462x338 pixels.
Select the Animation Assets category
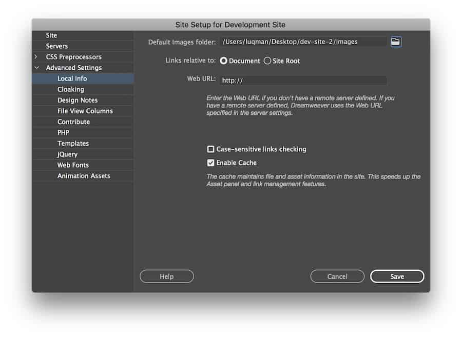click(x=83, y=175)
